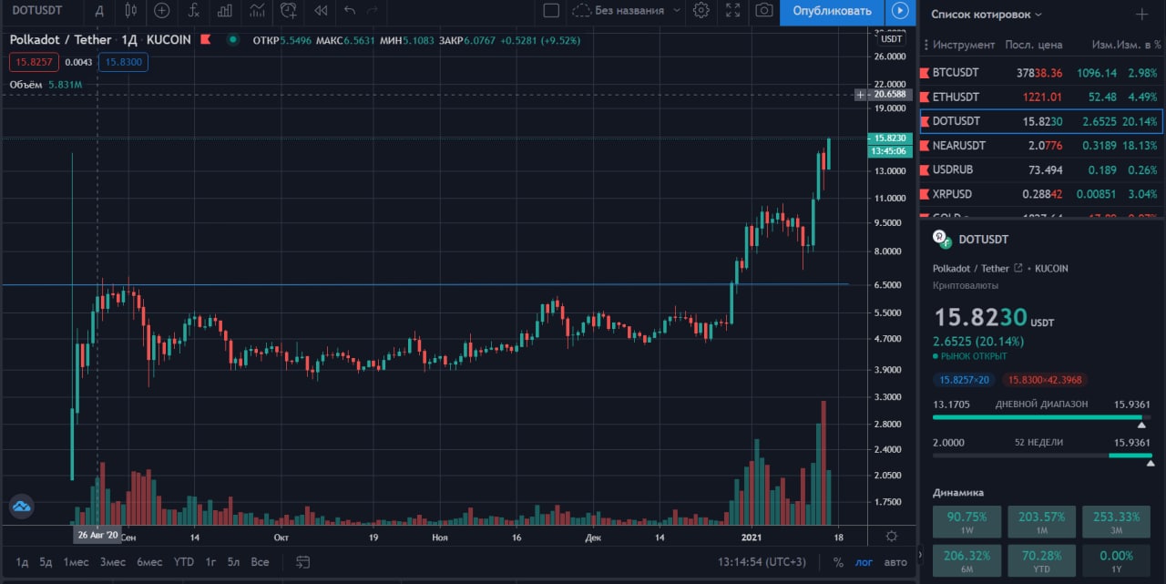
Task: Open the 1Д interval selector Д
Action: [98, 11]
